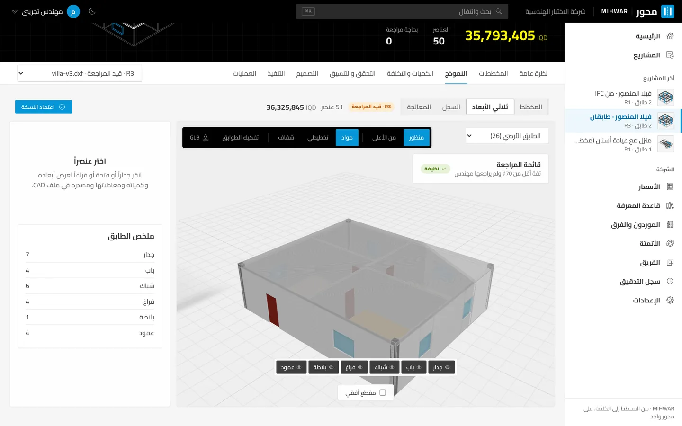
Task: Click the نظيفة status badge
Action: tap(435, 169)
